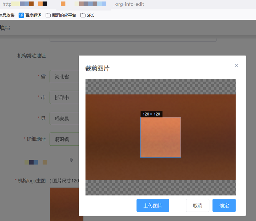Screen dimensions: 256x221
Task: Confirm the crop with 确定
Action: point(224,206)
